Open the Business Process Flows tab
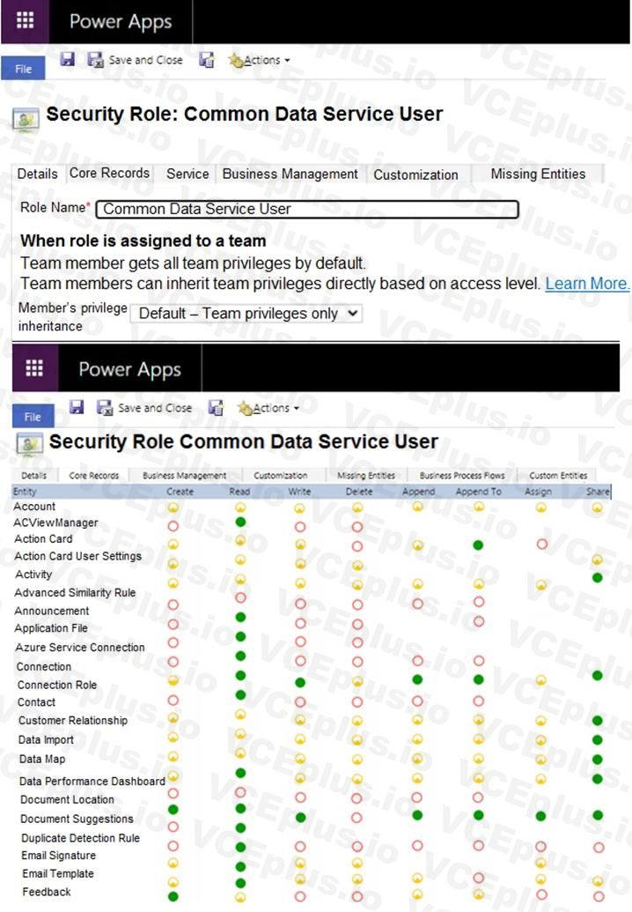The width and height of the screenshot is (632, 912). tap(462, 475)
